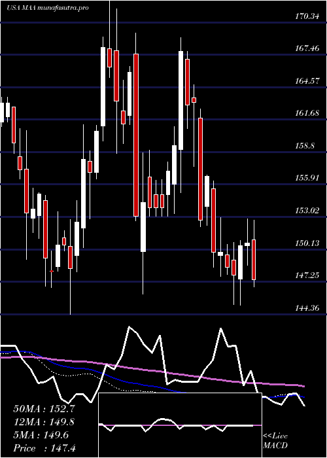Viewport: 327px width, 458px height.
Task: Select the 155.91 price axis label
Action: pos(307,177)
